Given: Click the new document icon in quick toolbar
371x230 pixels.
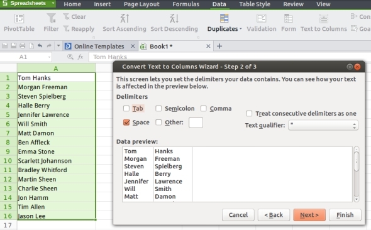Looking at the screenshot, I should pyautogui.click(x=5, y=46).
